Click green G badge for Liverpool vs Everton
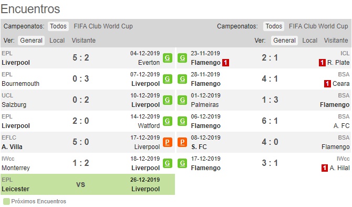 click(168, 58)
